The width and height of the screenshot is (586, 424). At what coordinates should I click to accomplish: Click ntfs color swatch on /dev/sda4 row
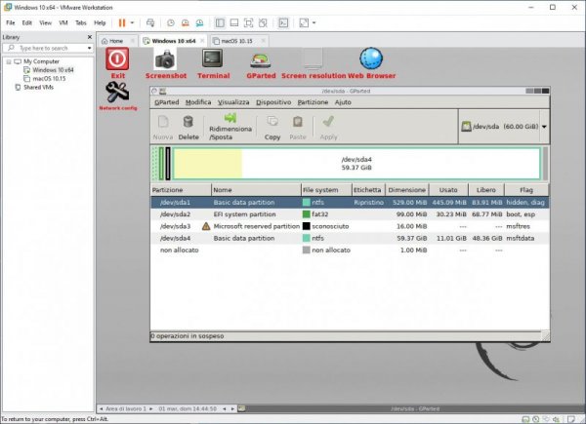(306, 238)
